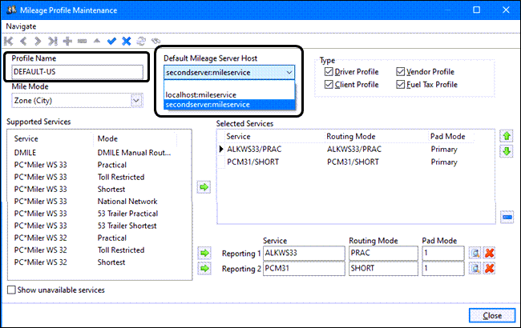Go to the first record in toolbar
The image size is (521, 328).
9,40
